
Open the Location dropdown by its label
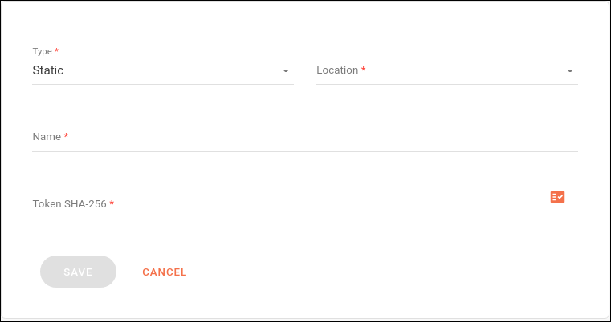click(x=337, y=70)
